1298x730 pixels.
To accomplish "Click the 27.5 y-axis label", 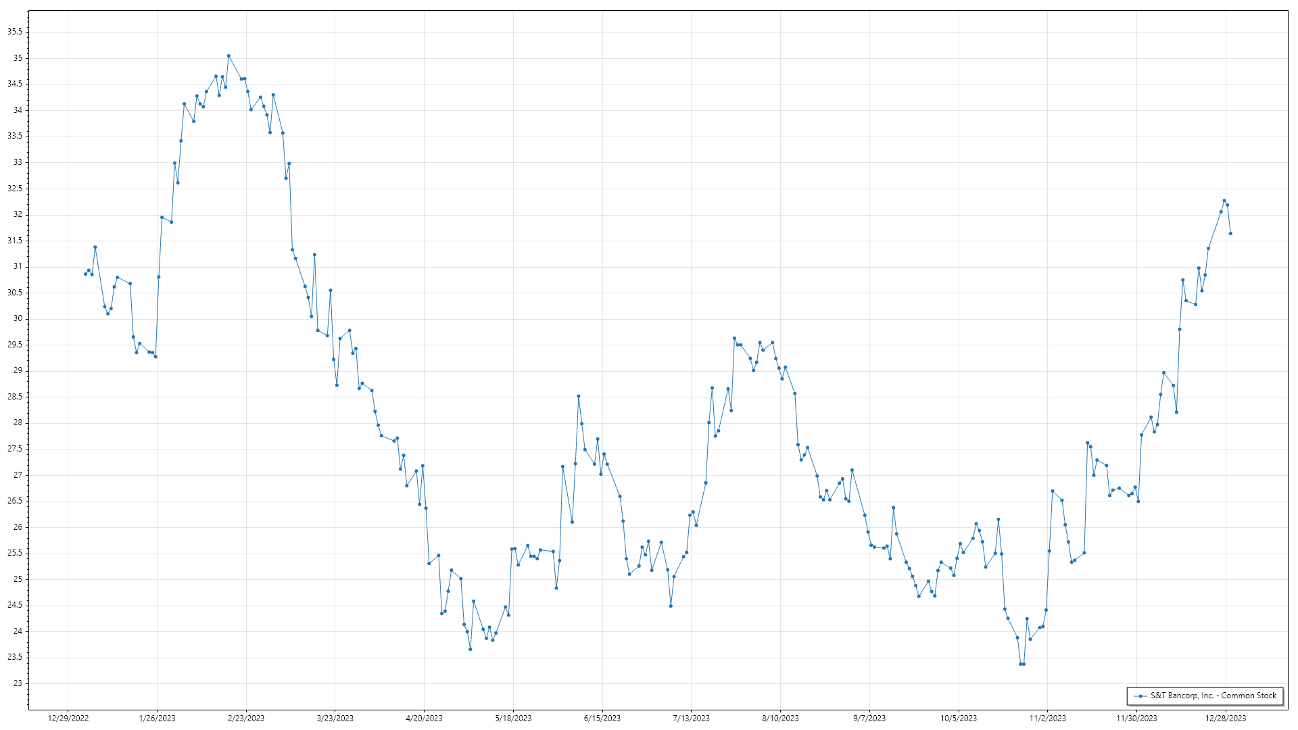I will click(15, 449).
